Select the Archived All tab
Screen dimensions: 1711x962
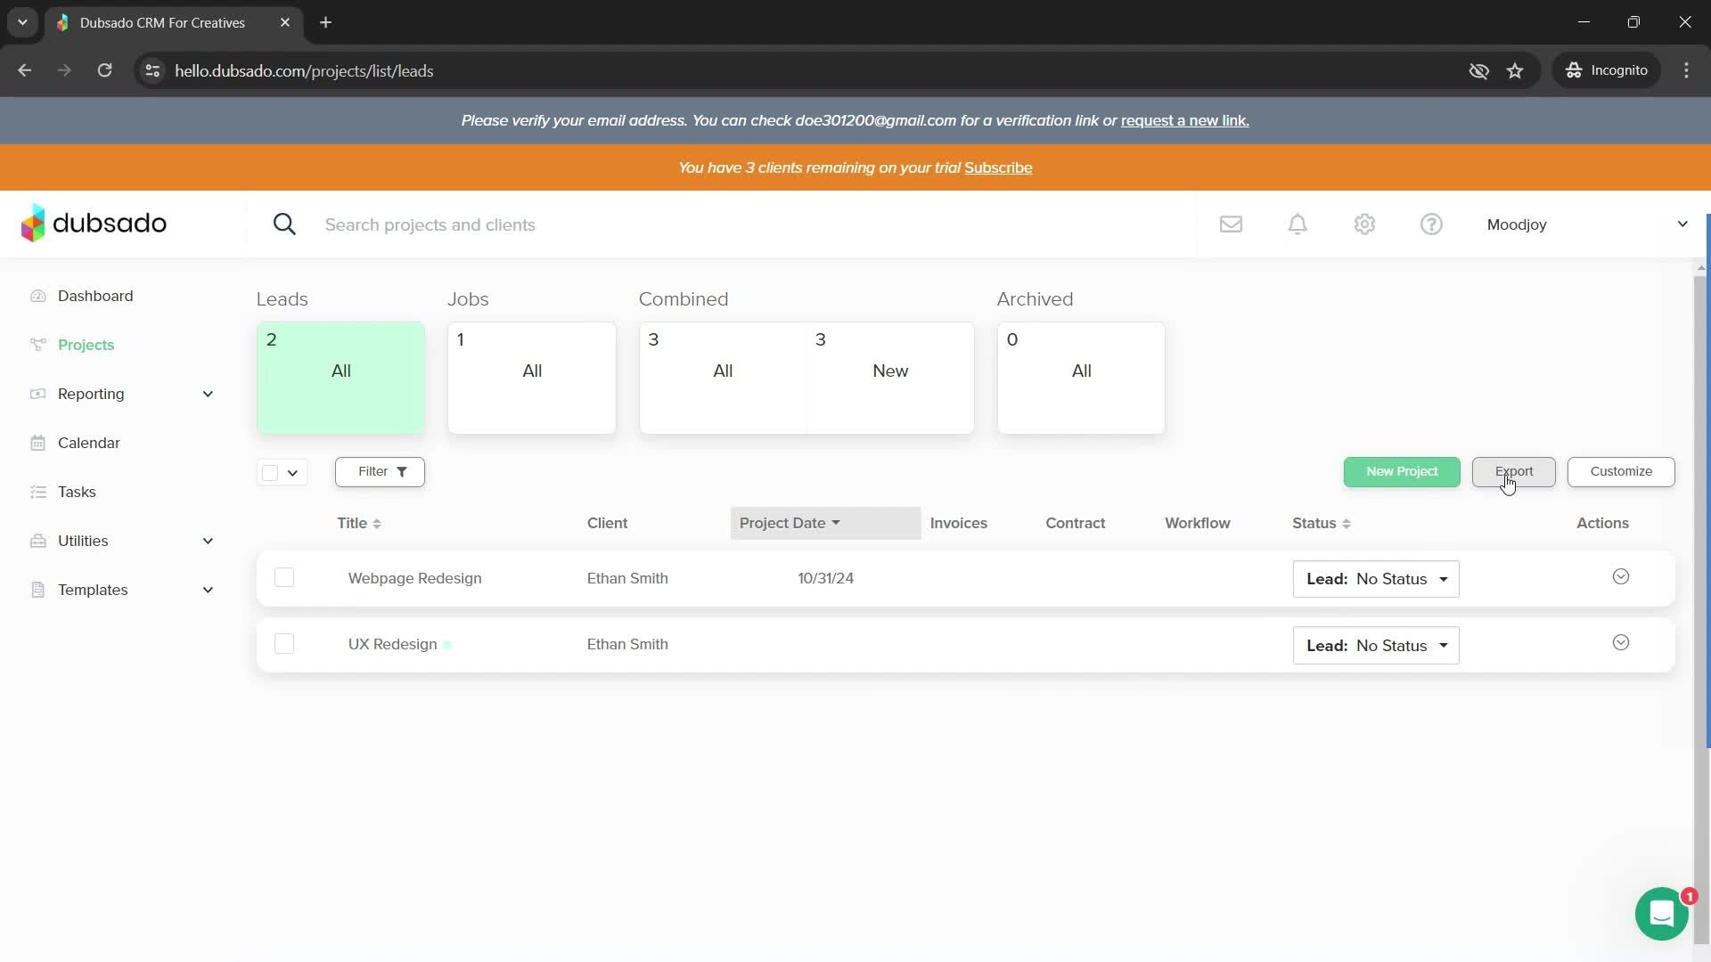click(x=1081, y=378)
